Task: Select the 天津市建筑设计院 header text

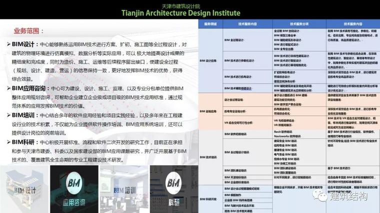Action: click(181, 6)
